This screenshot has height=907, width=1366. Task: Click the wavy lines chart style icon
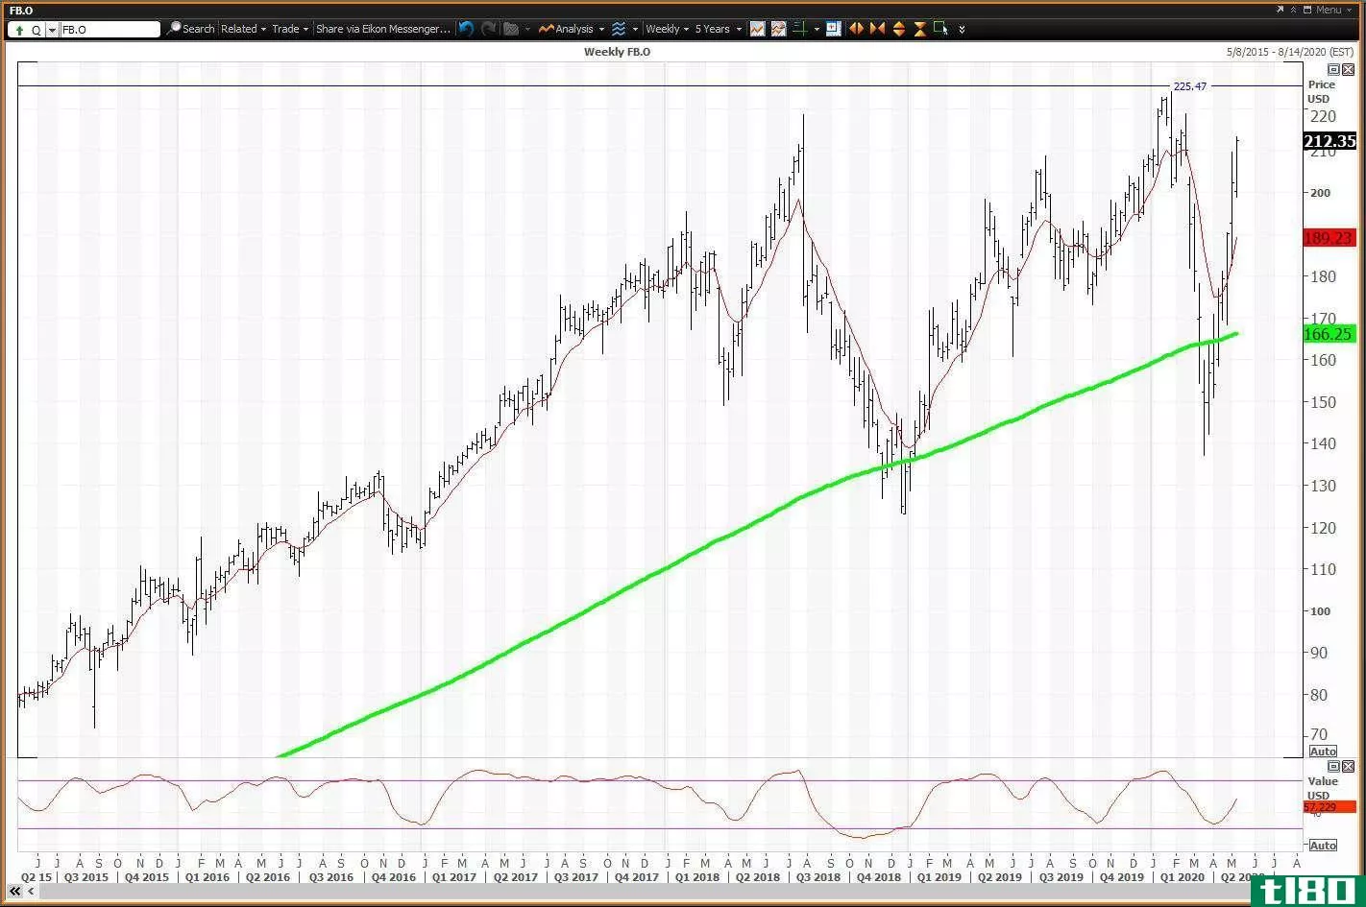tap(619, 29)
